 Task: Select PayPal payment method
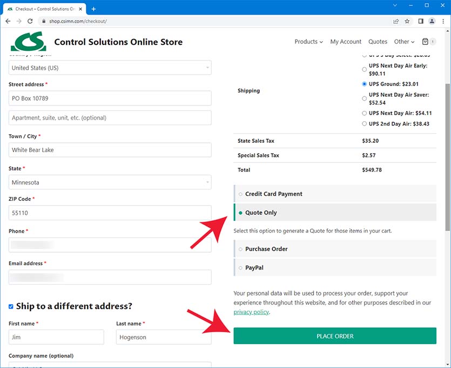coord(240,268)
